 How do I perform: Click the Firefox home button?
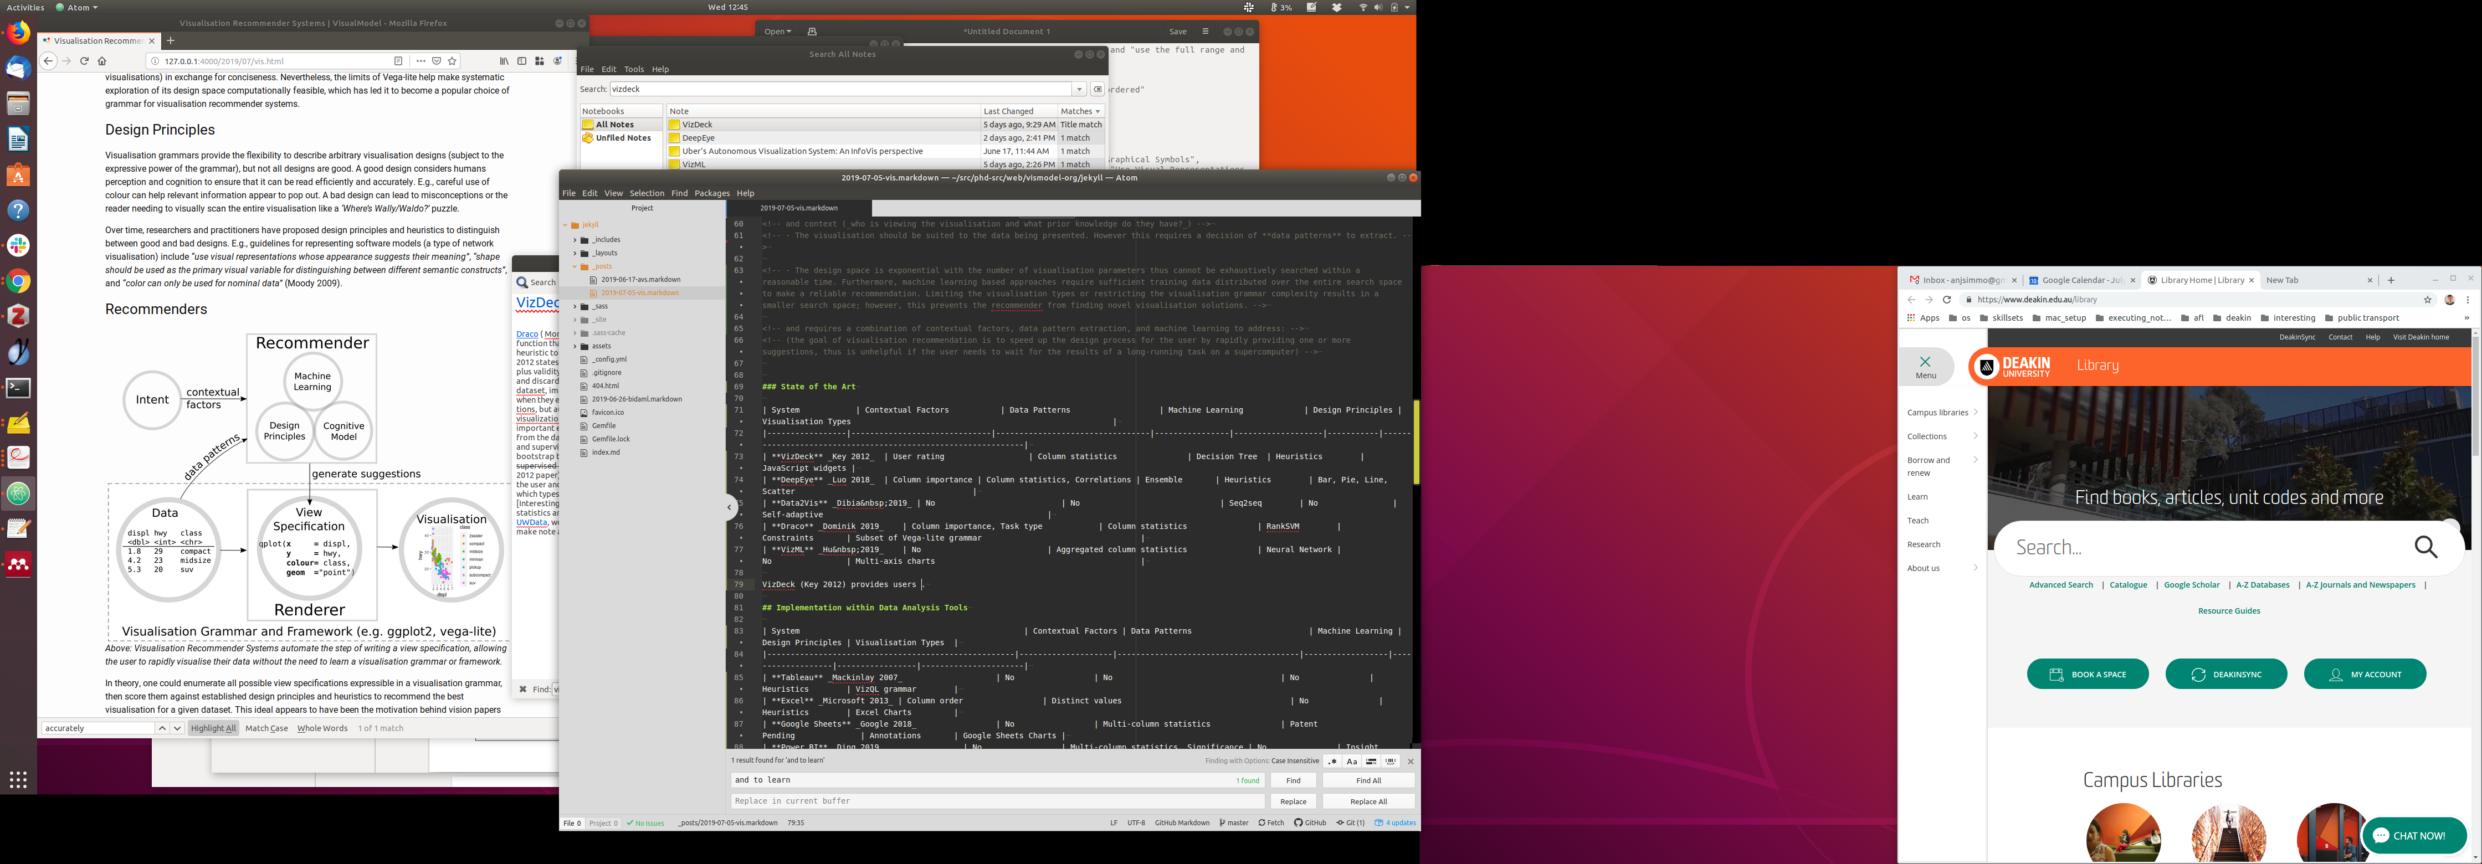click(x=102, y=61)
